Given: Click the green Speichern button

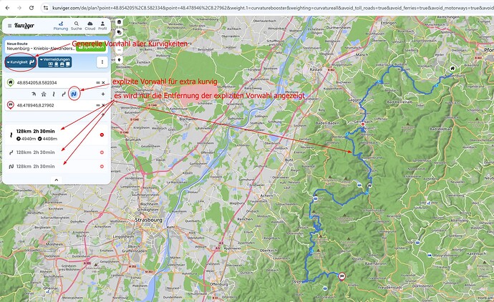Looking at the screenshot, I should point(91,47).
